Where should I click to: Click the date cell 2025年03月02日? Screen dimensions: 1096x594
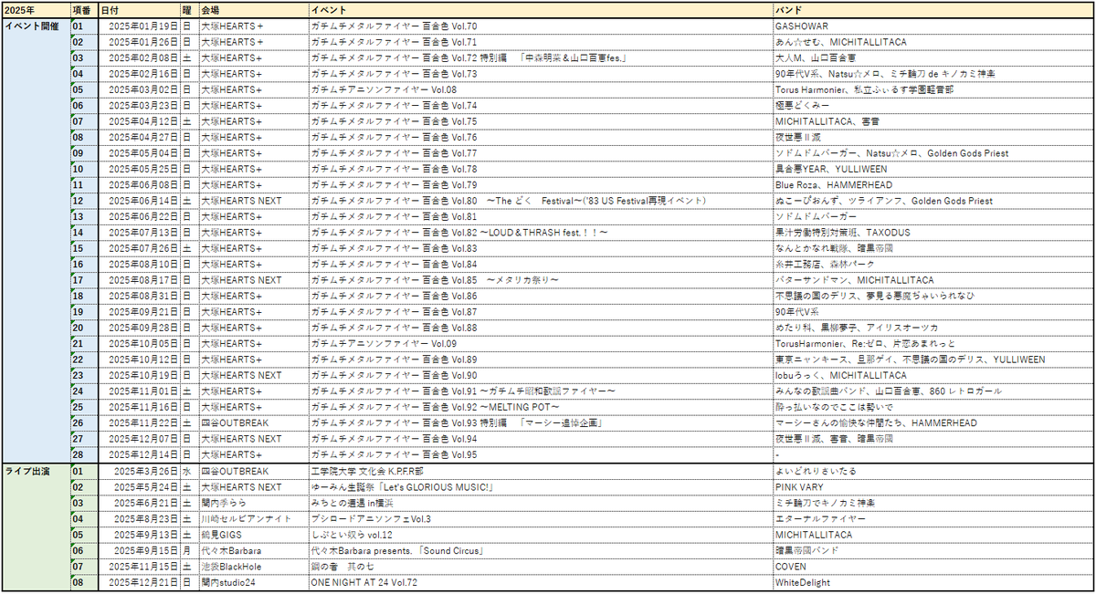point(139,89)
